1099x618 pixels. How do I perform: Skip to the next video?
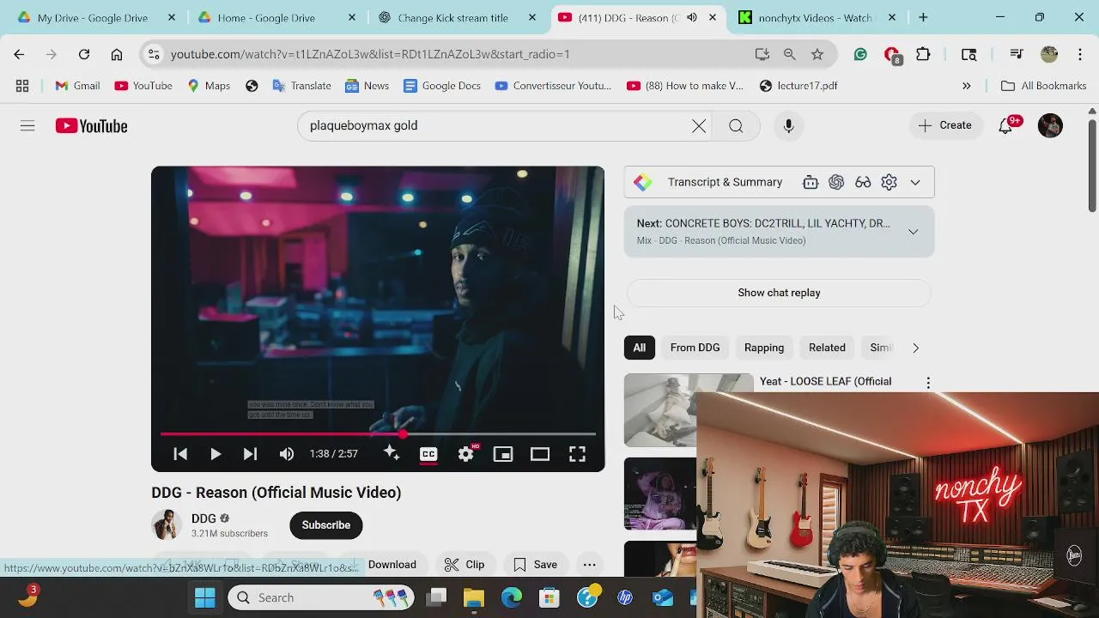pyautogui.click(x=250, y=454)
